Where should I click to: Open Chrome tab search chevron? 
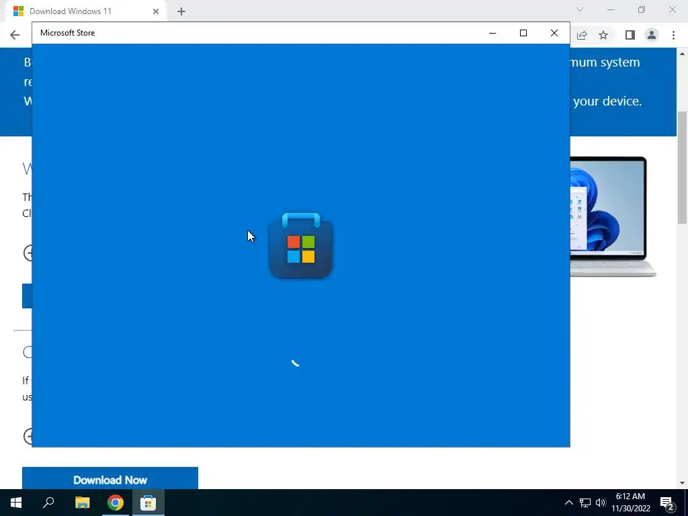pos(580,9)
